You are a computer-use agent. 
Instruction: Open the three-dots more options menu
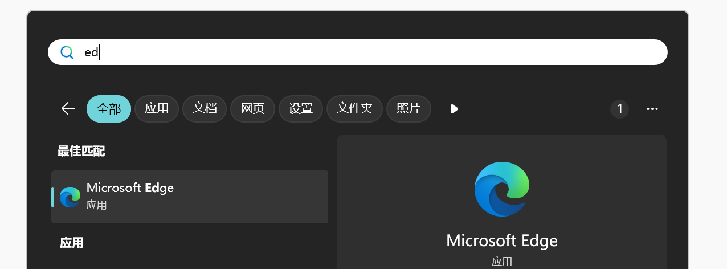(652, 108)
